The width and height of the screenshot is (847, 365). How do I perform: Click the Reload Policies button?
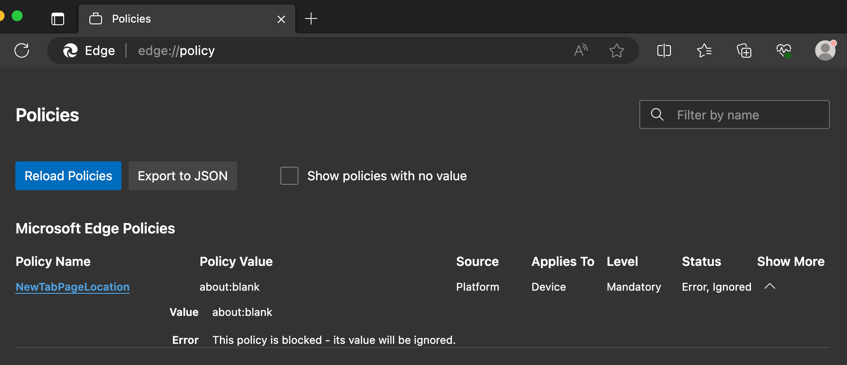point(68,176)
